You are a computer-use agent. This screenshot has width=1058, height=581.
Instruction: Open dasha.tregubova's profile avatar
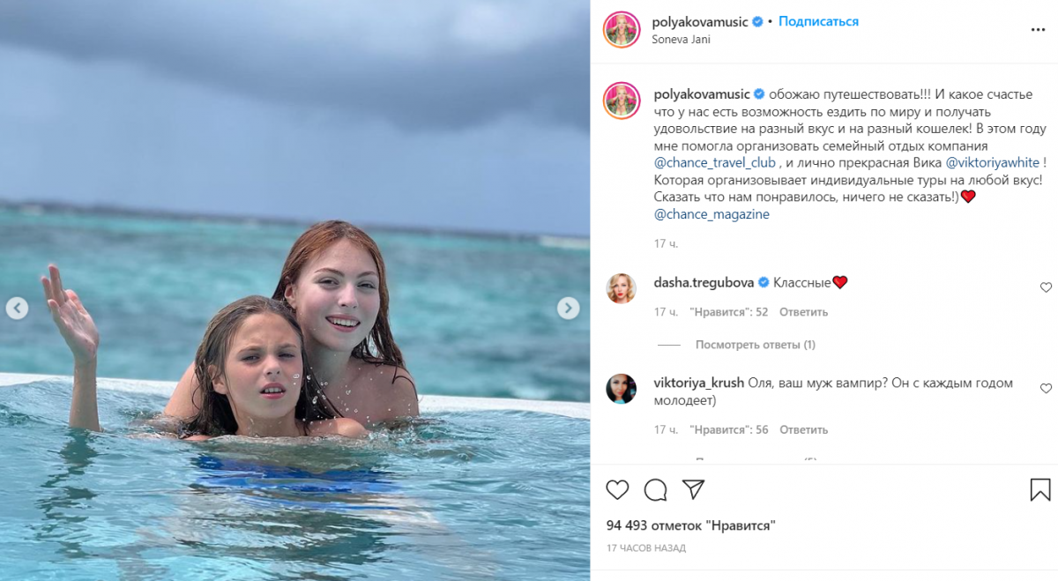pyautogui.click(x=621, y=287)
